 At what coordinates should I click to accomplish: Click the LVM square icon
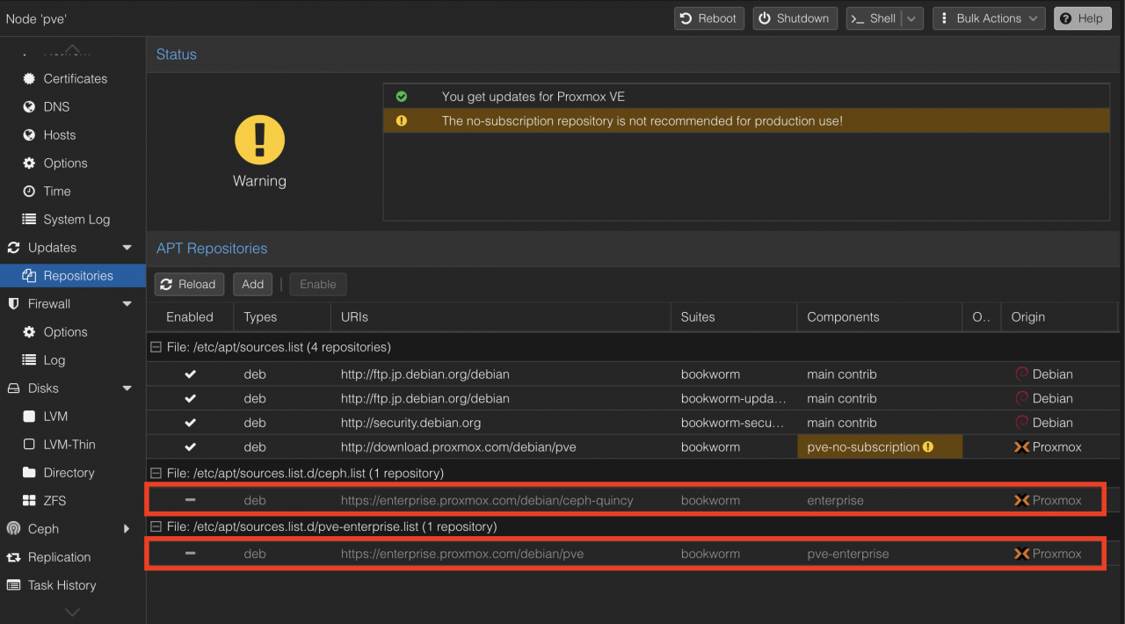click(29, 416)
